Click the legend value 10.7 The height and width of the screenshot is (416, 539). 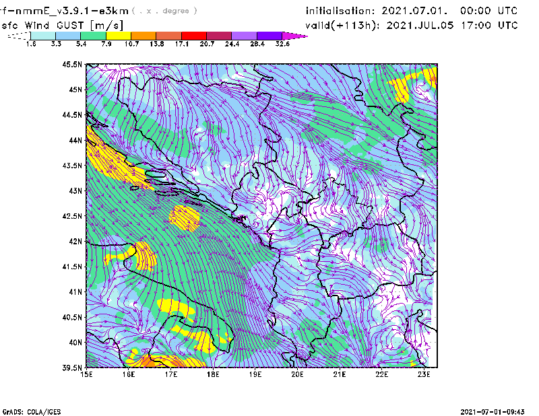pos(131,44)
